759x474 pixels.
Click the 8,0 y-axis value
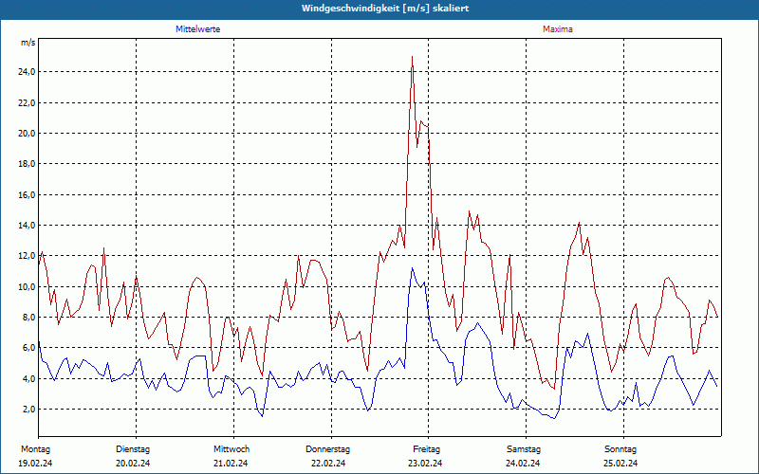tap(28, 318)
